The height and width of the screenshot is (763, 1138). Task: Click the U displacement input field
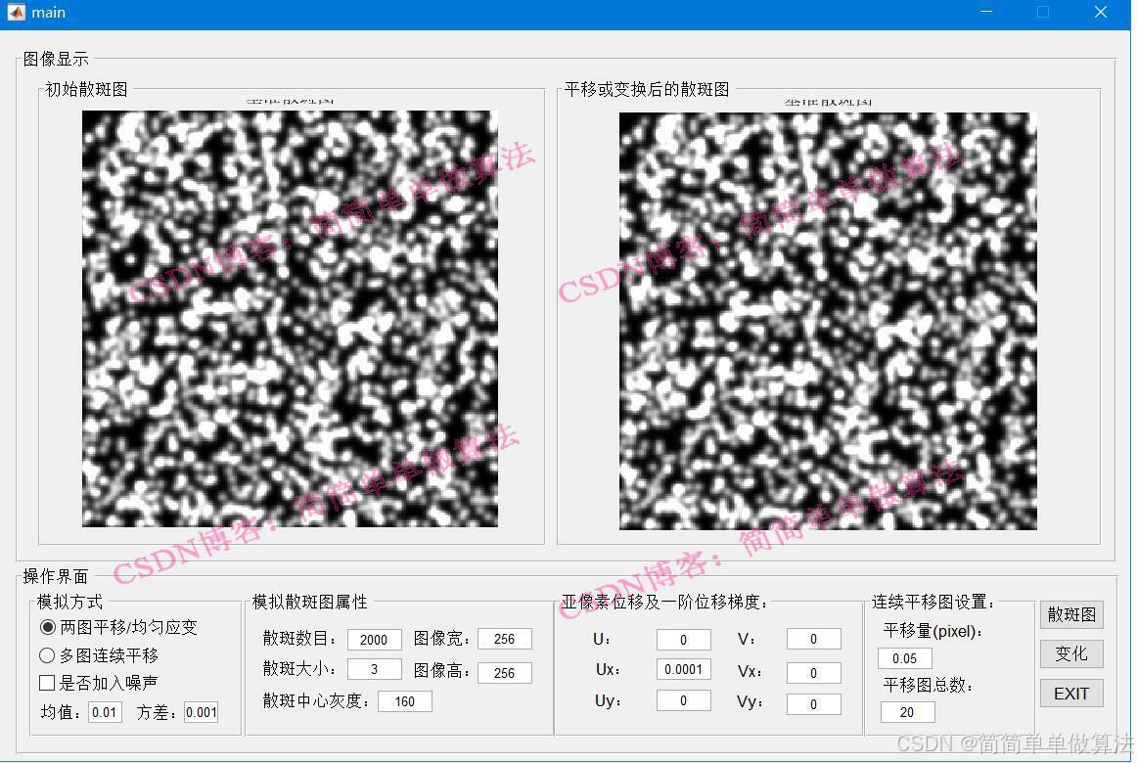(684, 639)
